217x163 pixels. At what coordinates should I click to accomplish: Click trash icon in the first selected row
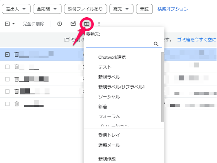[x=17, y=54]
